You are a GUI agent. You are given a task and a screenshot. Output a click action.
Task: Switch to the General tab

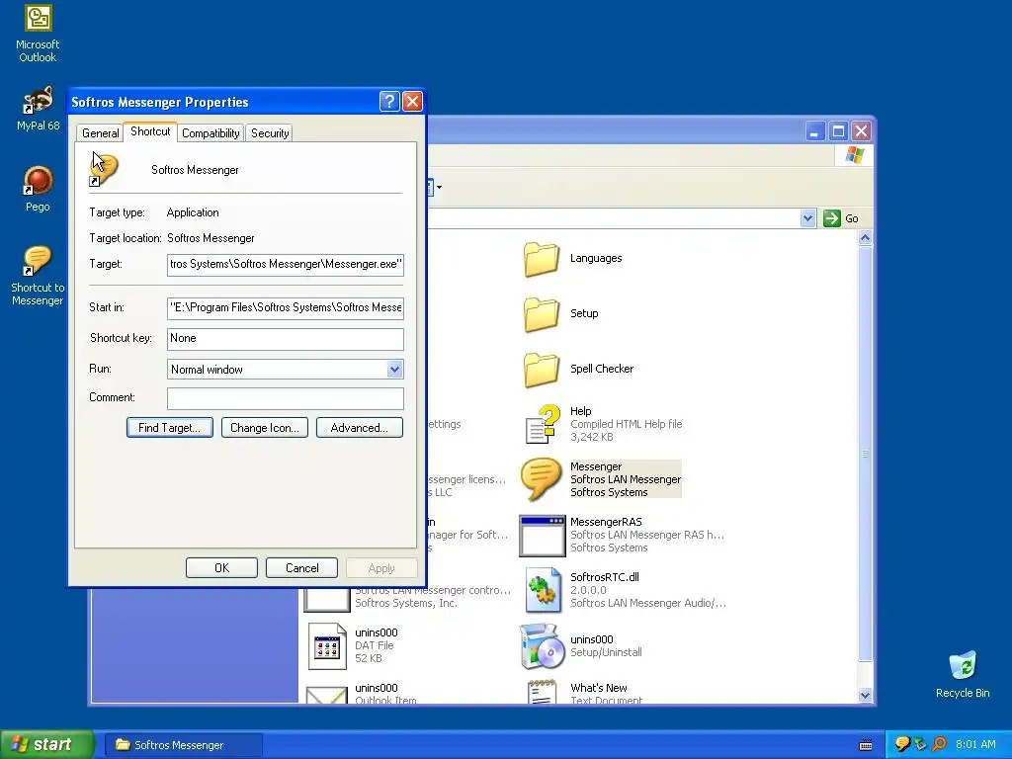click(100, 133)
